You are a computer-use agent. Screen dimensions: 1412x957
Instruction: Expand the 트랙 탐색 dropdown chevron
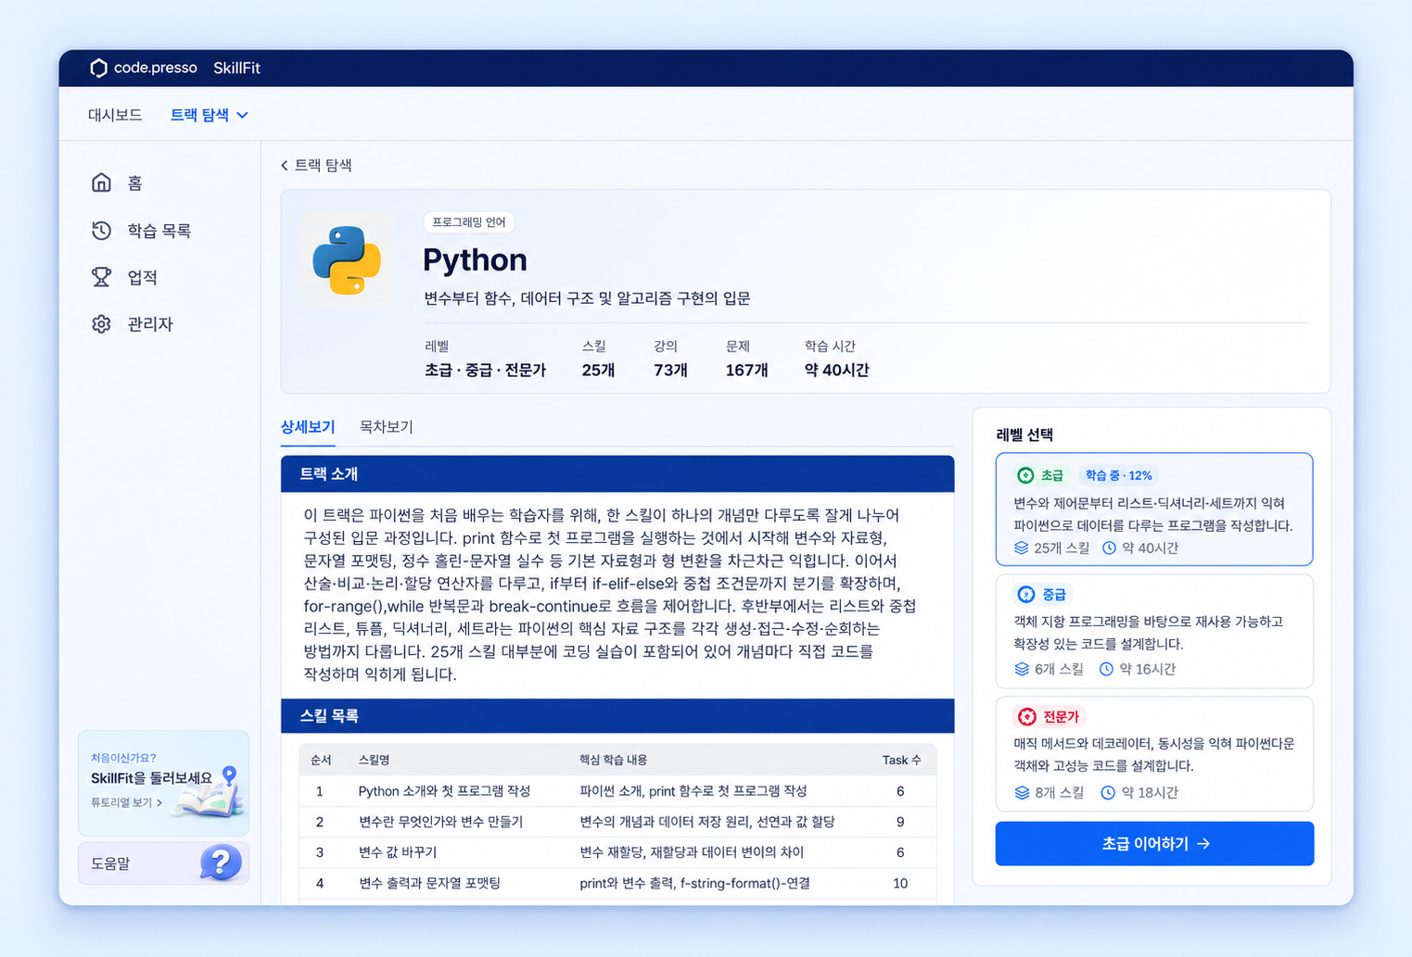coord(243,115)
